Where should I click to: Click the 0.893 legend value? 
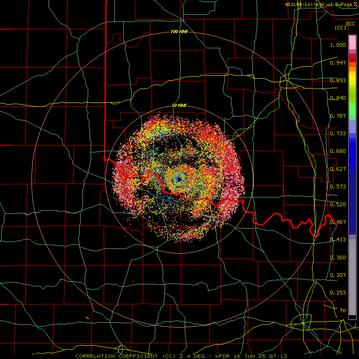click(338, 80)
